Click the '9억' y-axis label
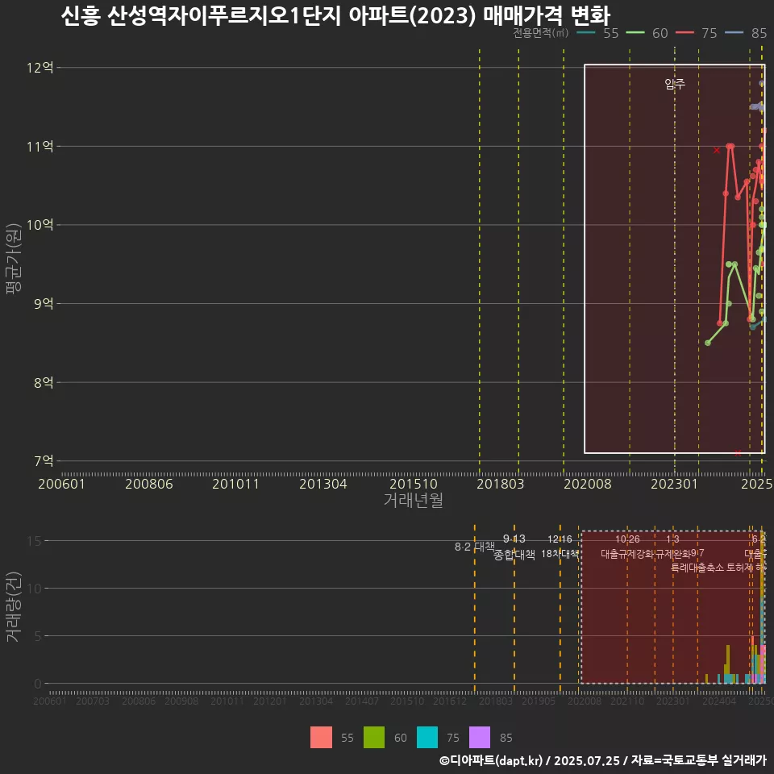The image size is (774, 774). point(44,304)
